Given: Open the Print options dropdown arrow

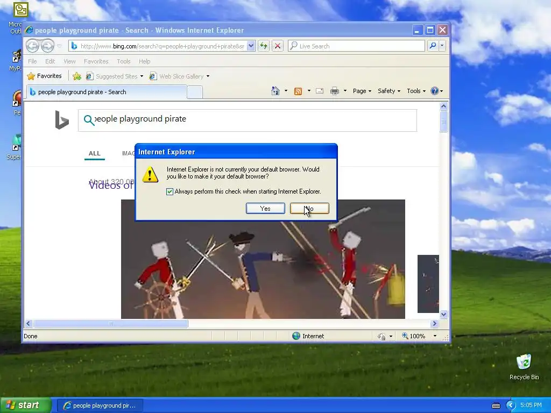Looking at the screenshot, I should [345, 91].
